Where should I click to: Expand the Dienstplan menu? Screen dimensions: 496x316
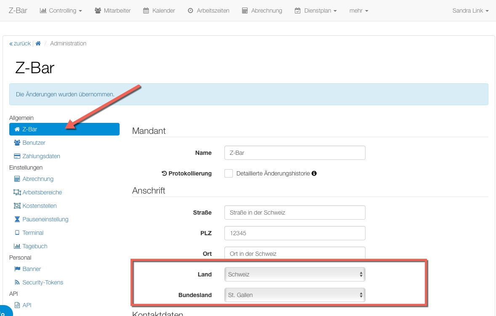point(316,11)
